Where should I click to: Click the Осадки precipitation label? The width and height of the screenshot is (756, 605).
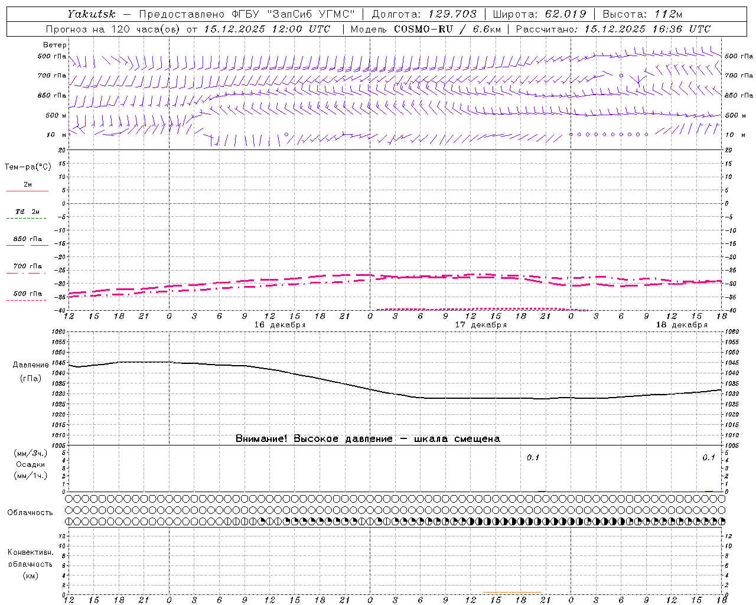31,464
